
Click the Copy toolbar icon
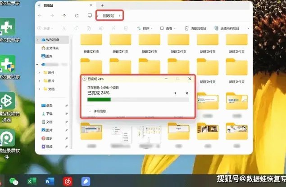(77, 28)
